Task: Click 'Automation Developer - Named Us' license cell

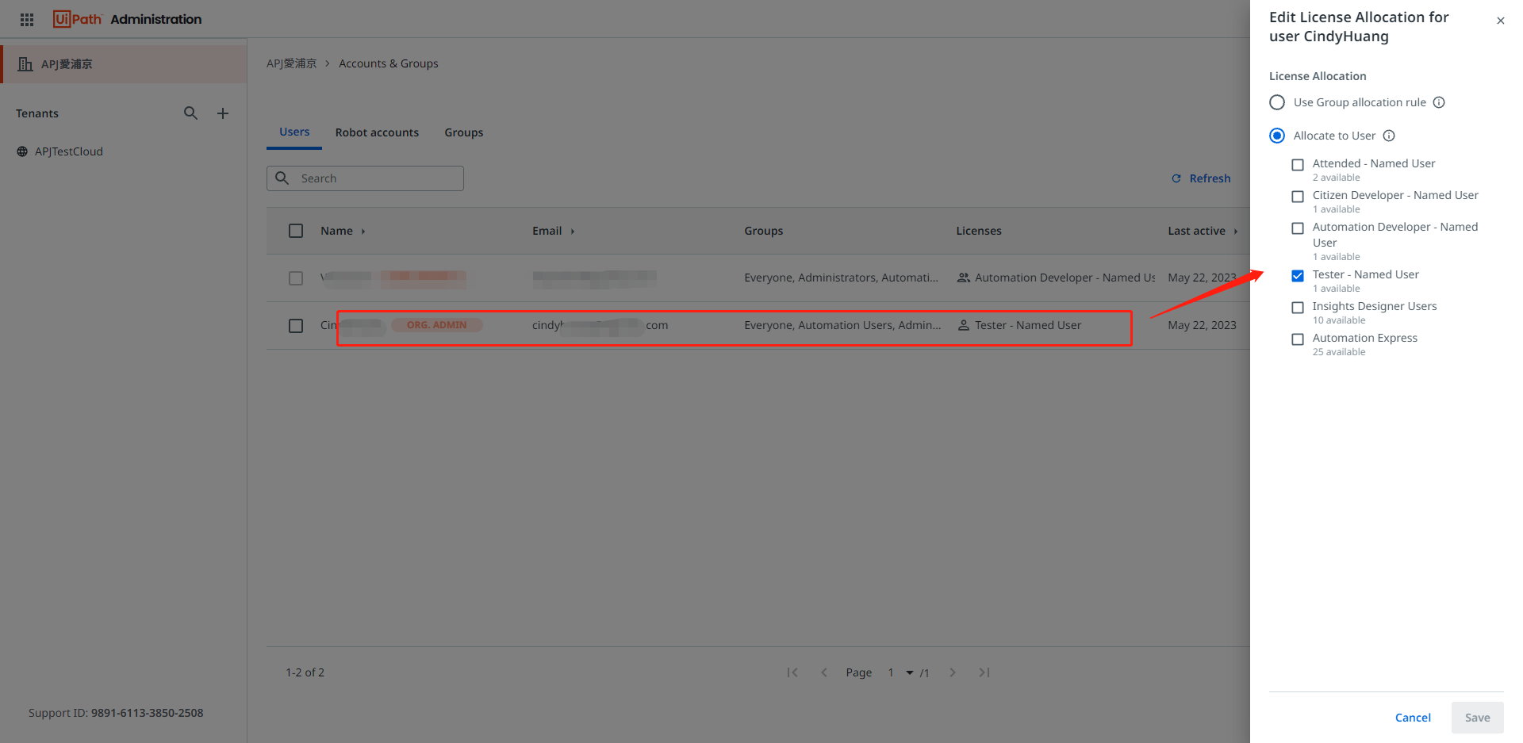Action: pos(1065,278)
